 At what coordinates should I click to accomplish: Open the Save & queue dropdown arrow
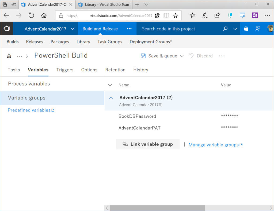click(182, 56)
